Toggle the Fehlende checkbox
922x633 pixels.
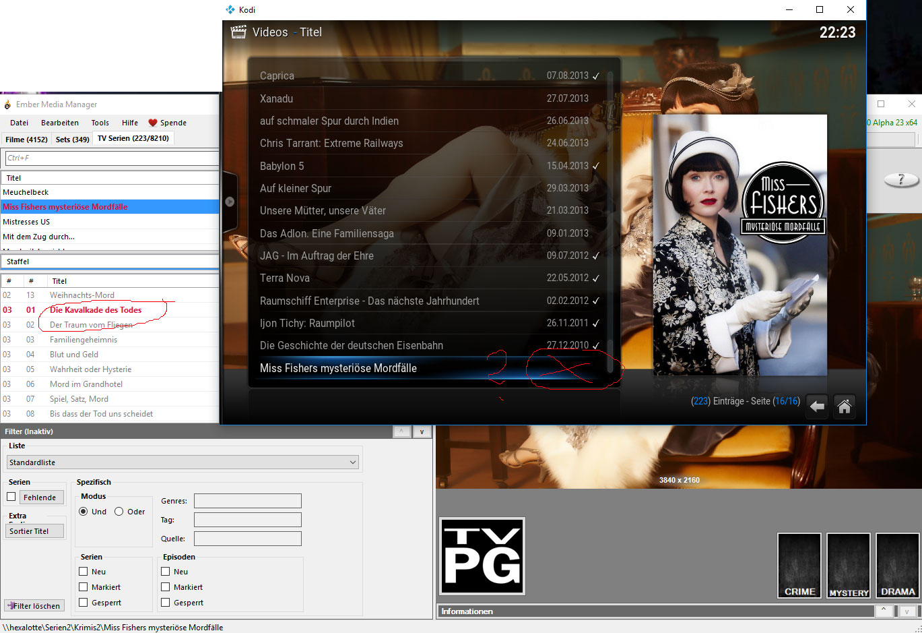11,497
